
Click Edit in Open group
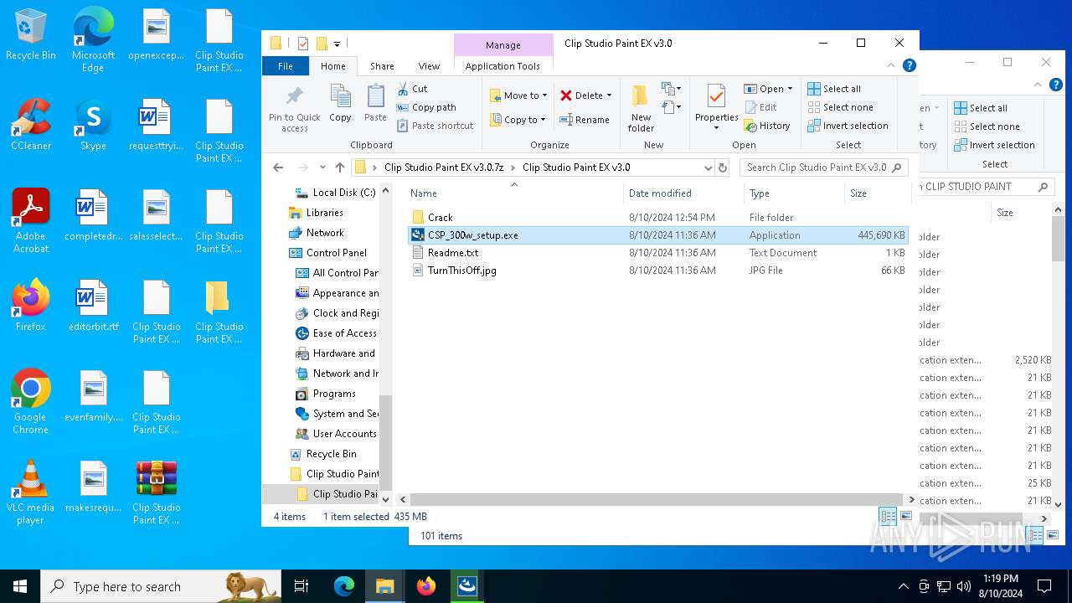point(760,107)
